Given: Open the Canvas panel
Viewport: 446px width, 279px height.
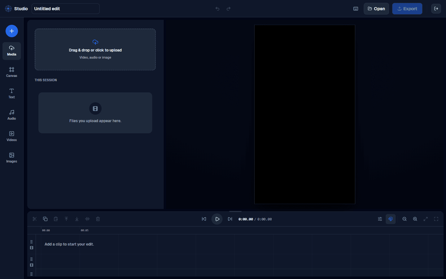Looking at the screenshot, I should (x=12, y=72).
